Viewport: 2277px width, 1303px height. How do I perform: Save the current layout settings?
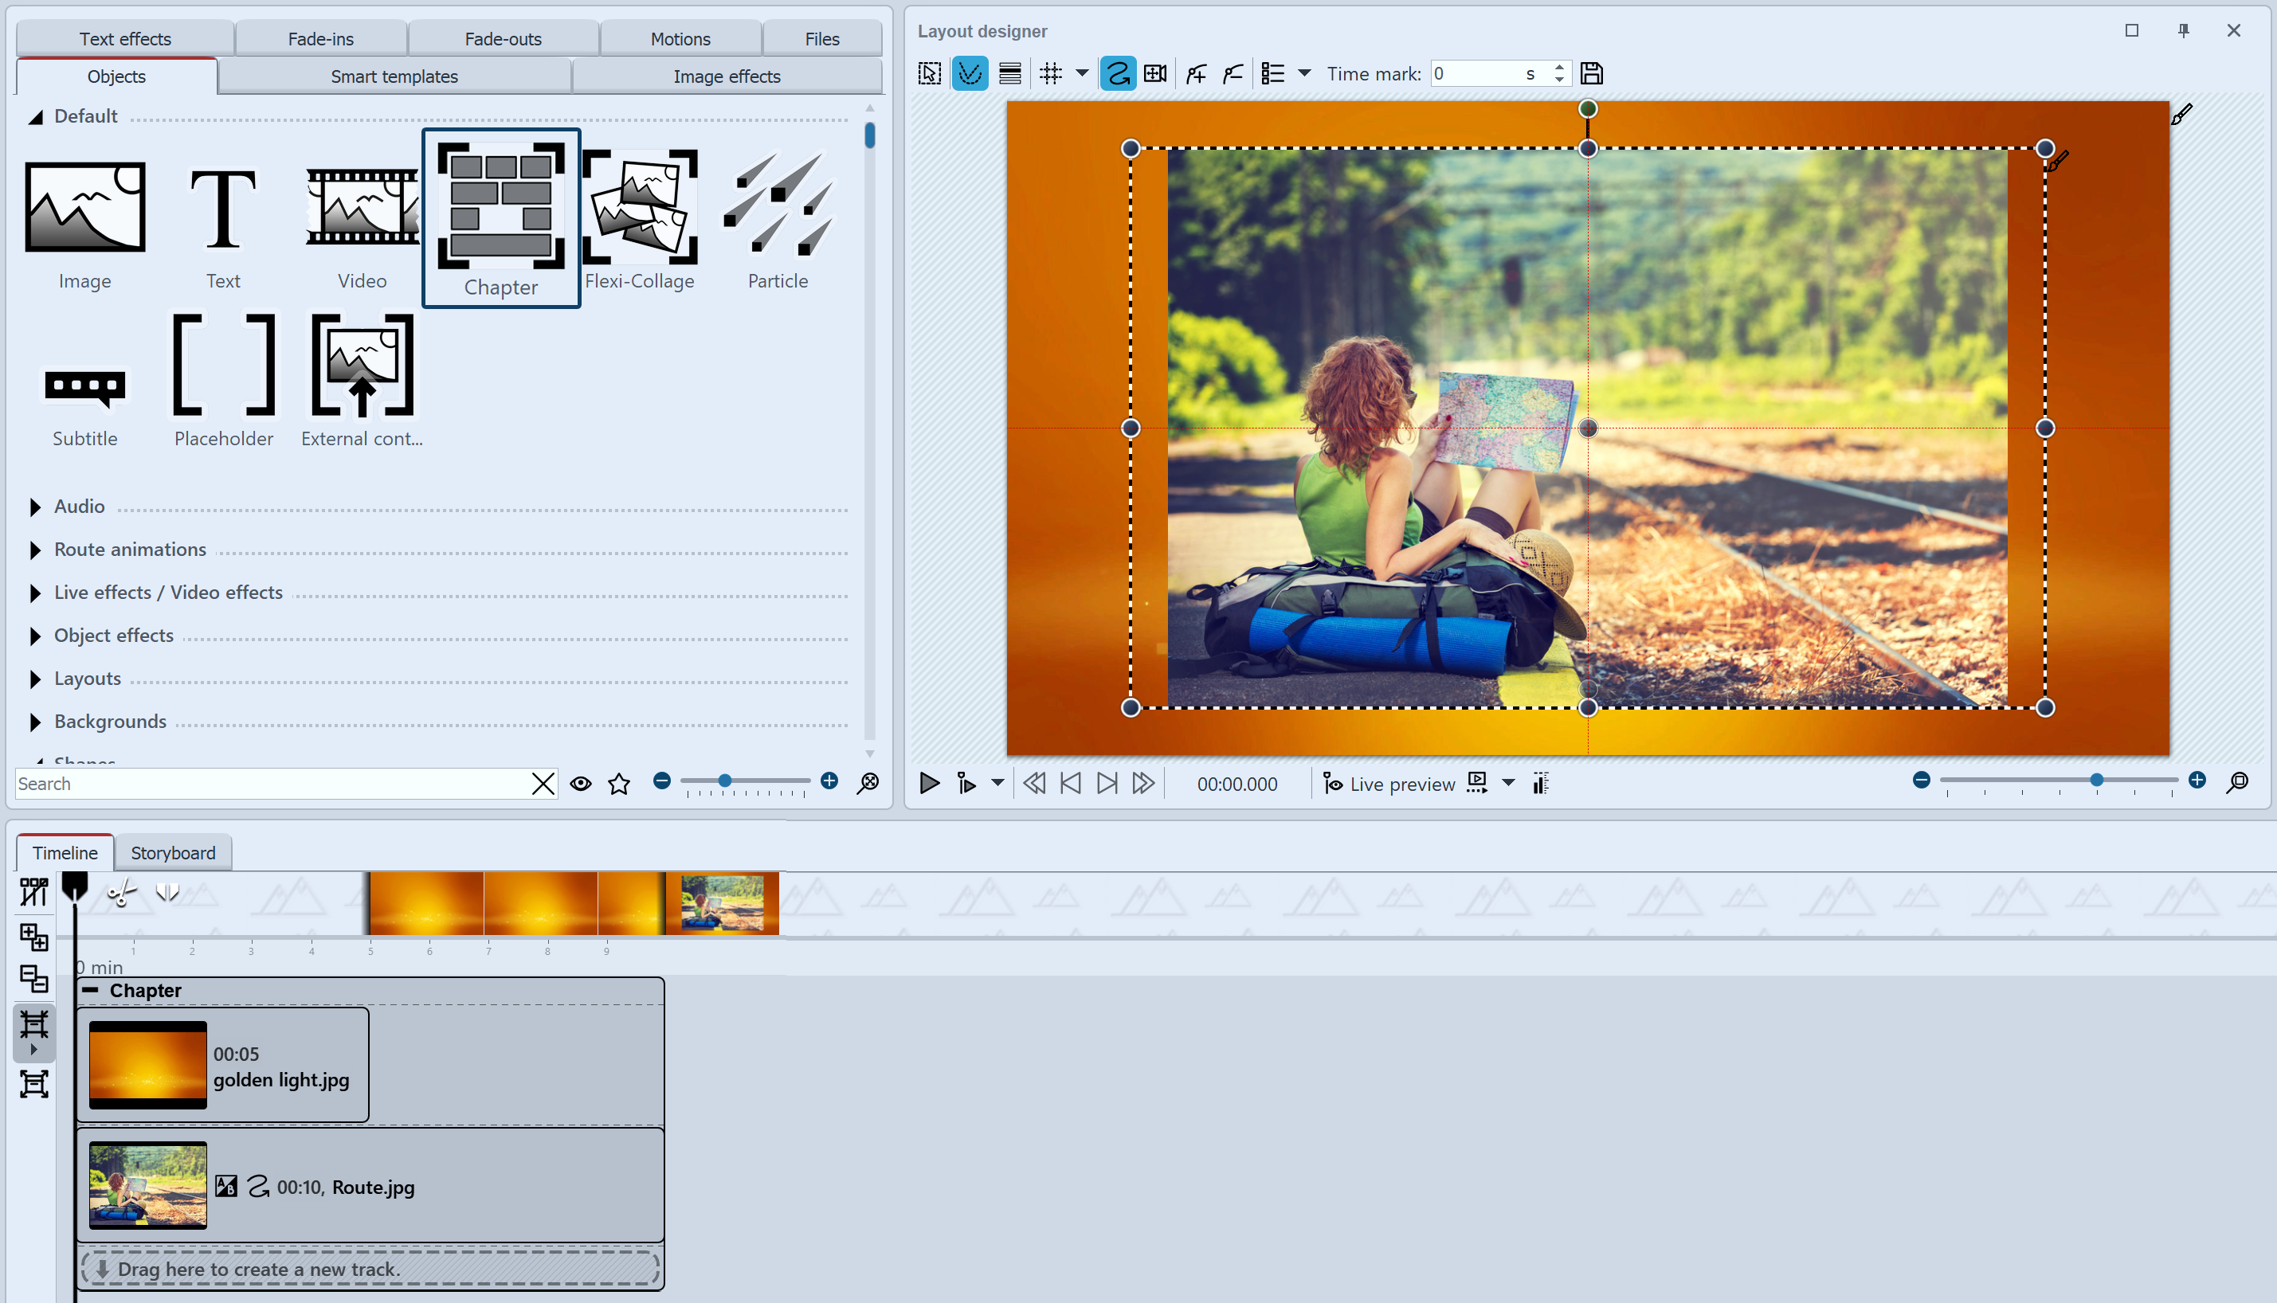pos(1591,73)
